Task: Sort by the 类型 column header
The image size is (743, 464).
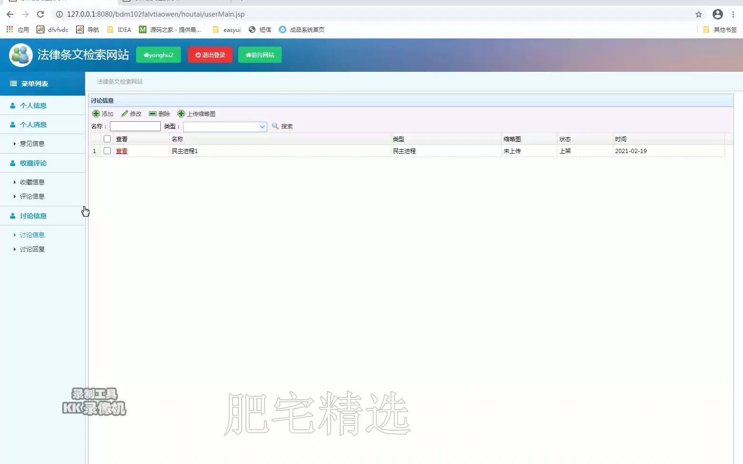Action: [446, 139]
